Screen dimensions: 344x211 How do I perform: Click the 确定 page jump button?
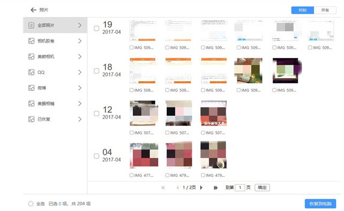(262, 188)
